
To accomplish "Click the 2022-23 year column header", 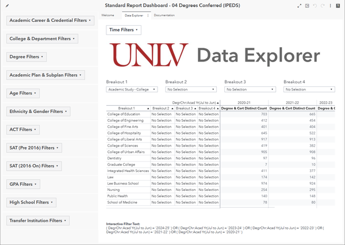I will [x=326, y=103].
